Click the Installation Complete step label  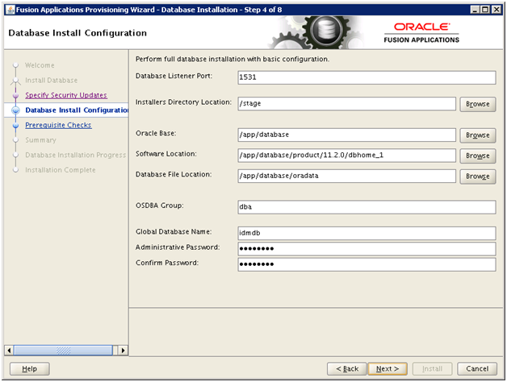coord(61,170)
